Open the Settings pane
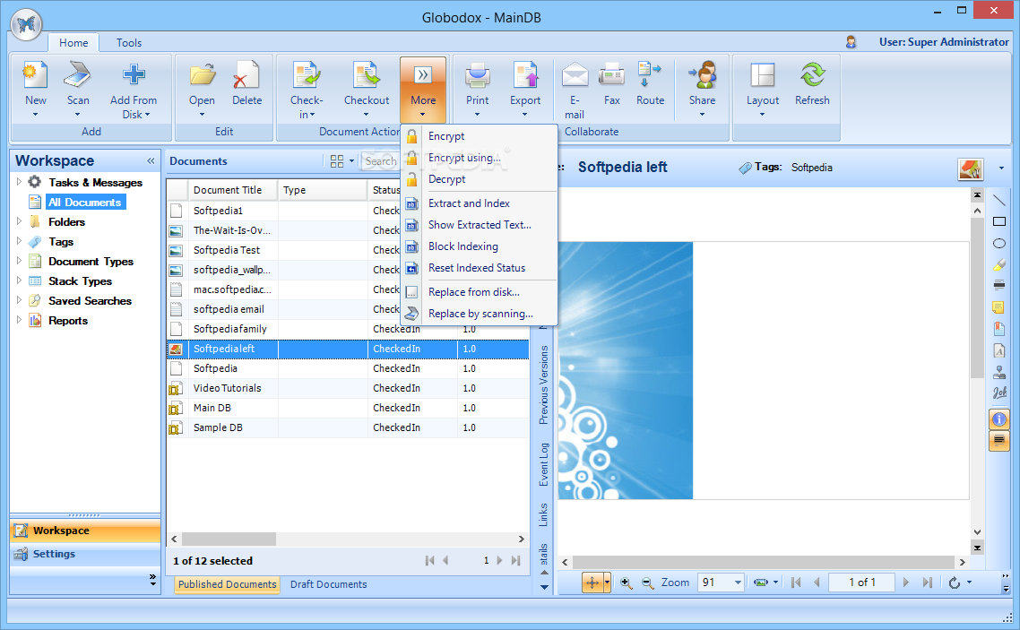This screenshot has height=630, width=1020. click(85, 554)
